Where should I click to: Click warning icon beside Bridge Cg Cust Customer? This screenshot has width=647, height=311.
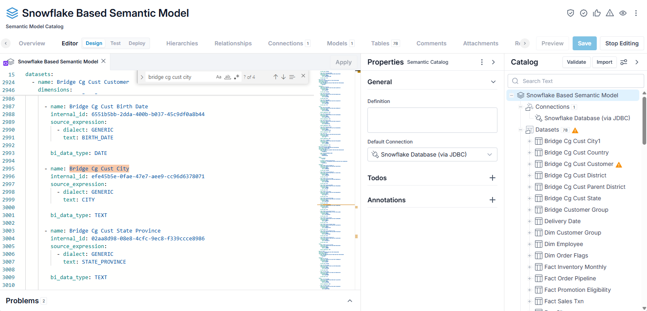tap(619, 165)
